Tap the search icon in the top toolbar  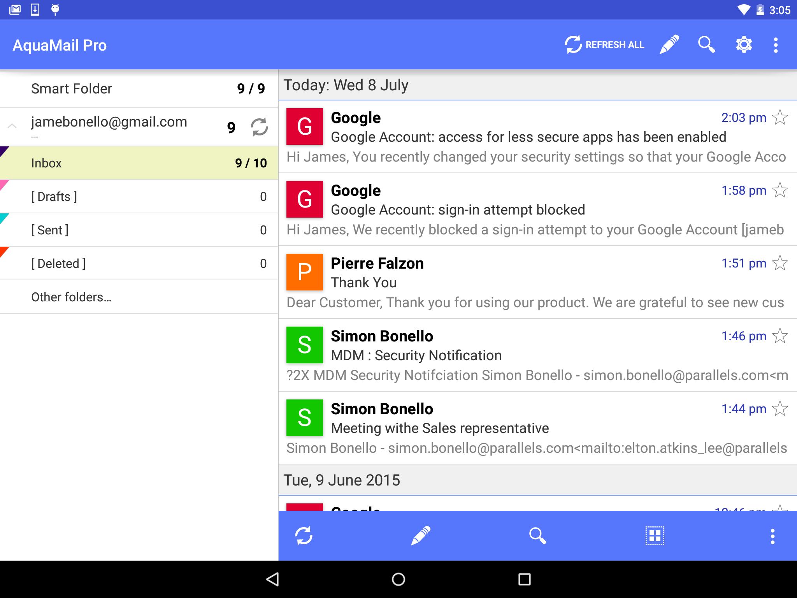pyautogui.click(x=706, y=44)
